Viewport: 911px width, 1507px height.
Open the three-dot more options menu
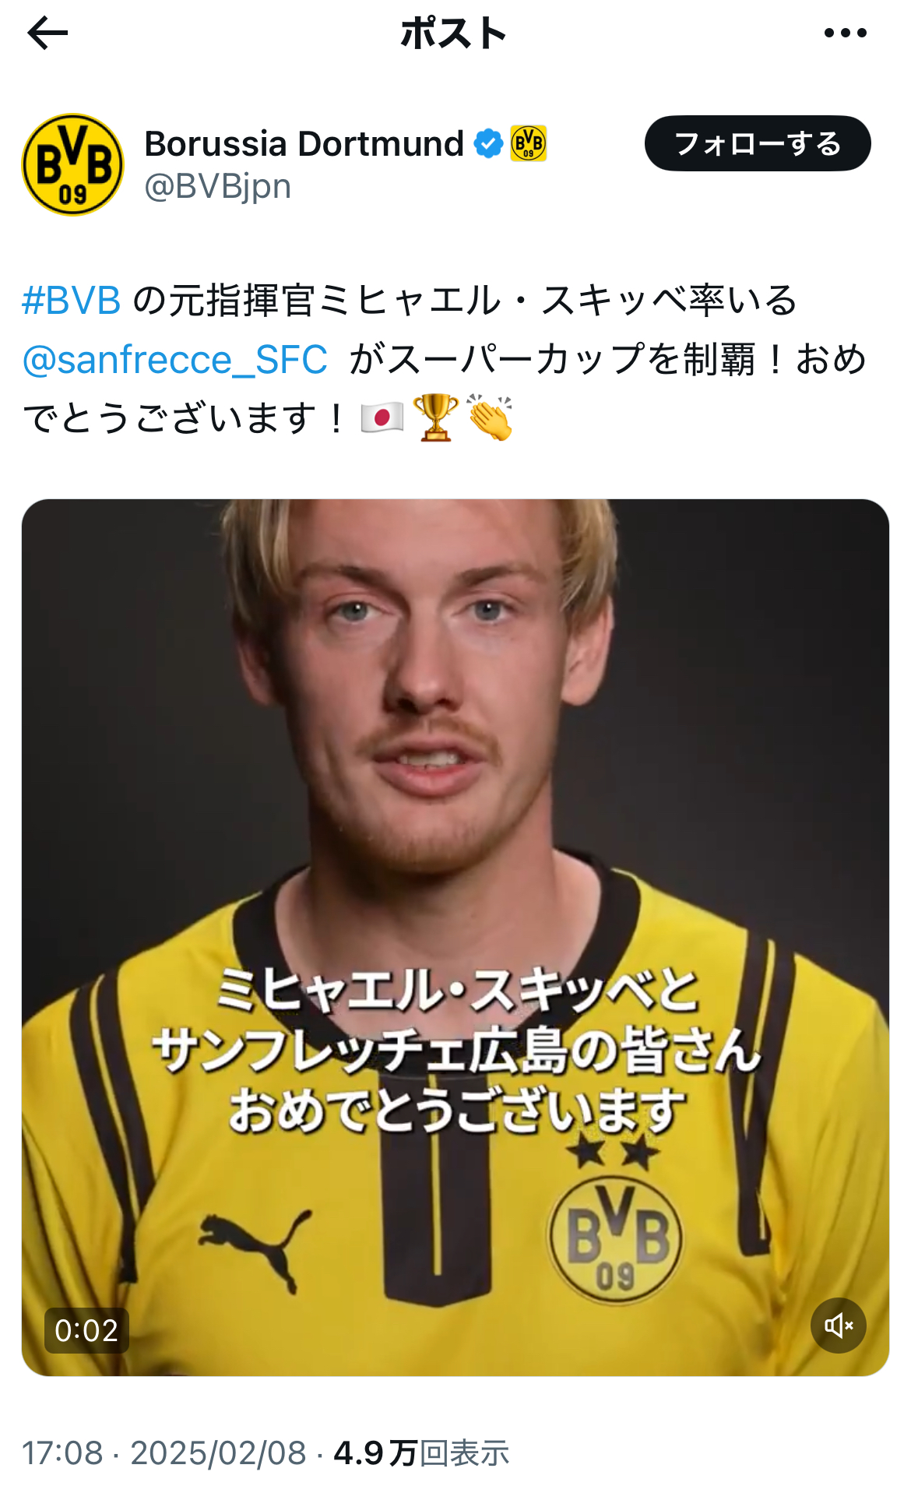tap(845, 33)
